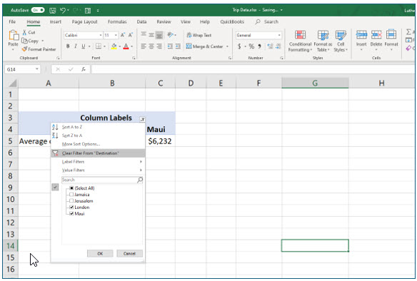Screen dimensions: 417x281
Task: Open the Column Labels filter dropdown button
Action: (x=142, y=119)
